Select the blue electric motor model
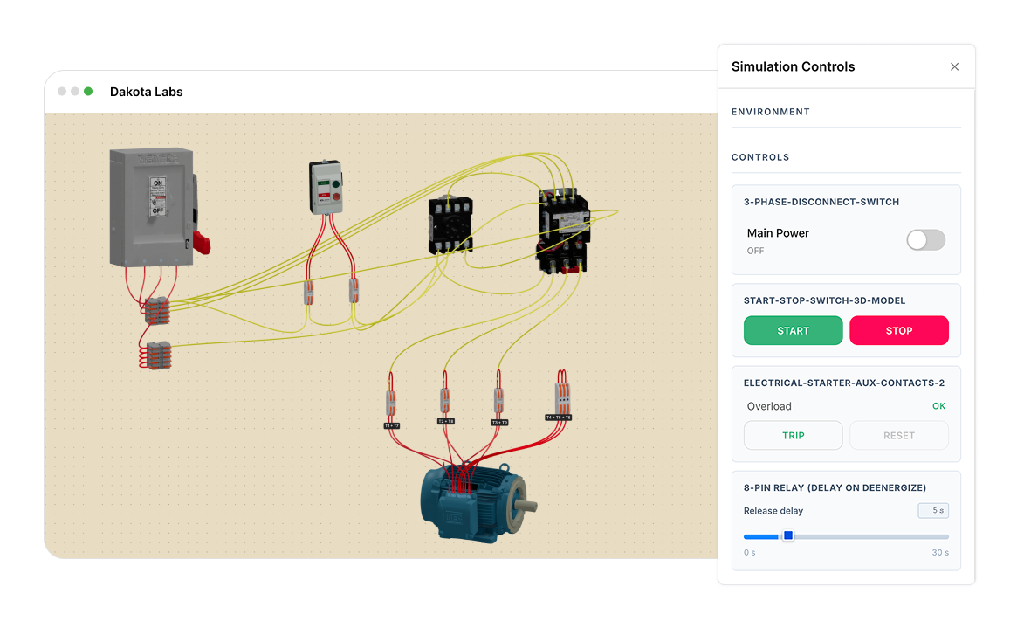 tap(478, 503)
